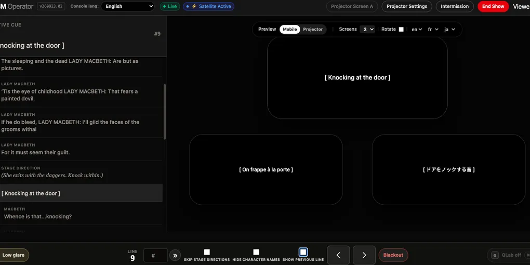Select cue 'Tis the eye of childhood'
This screenshot has height=265, width=530.
coord(81,91)
